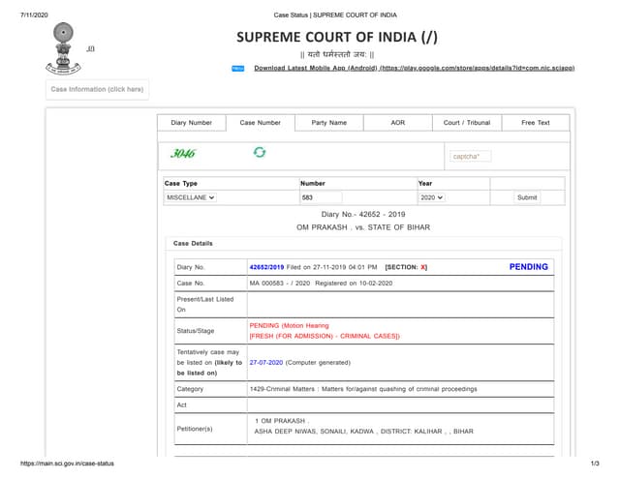This screenshot has height=479, width=620.
Task: Open Case Information (click here) button
Action: [97, 89]
